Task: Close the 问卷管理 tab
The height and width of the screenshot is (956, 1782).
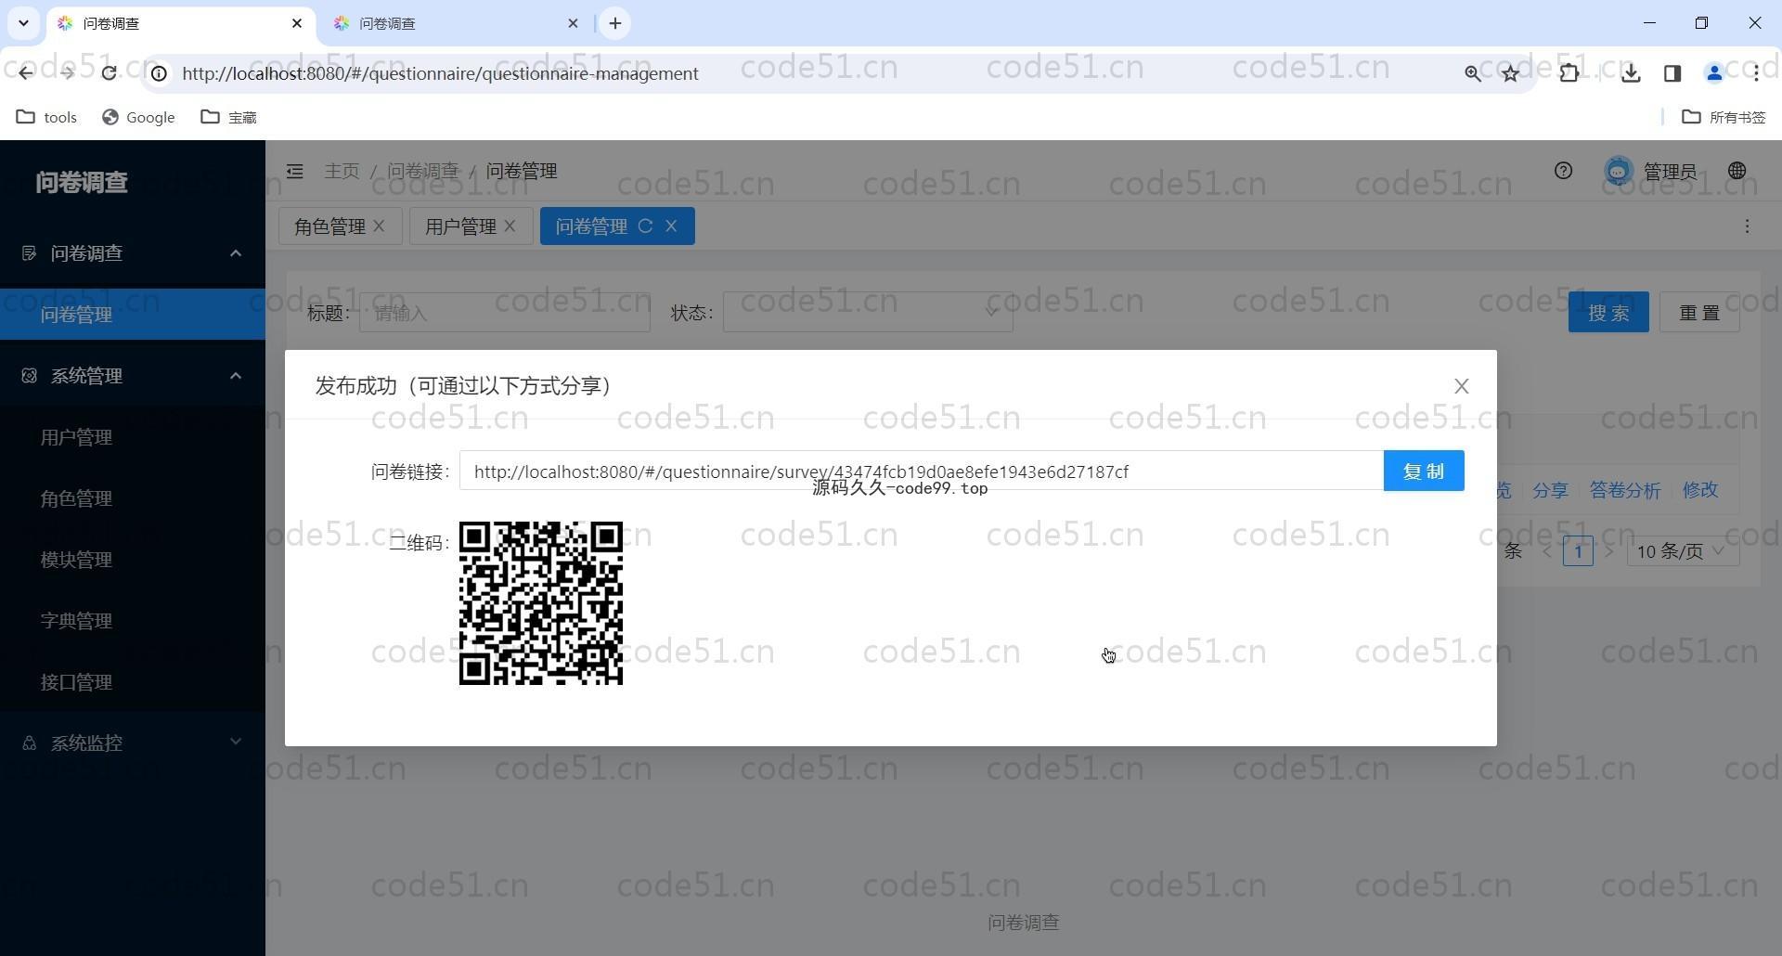Action: click(671, 226)
